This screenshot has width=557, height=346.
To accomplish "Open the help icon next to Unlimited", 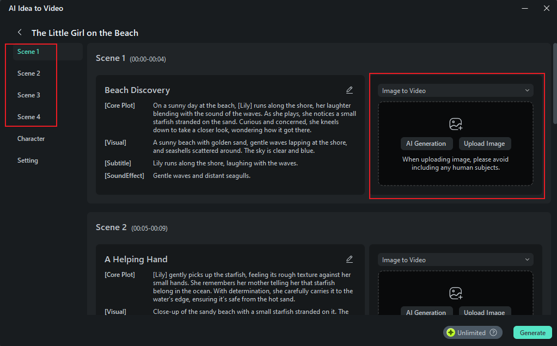I will [x=493, y=333].
